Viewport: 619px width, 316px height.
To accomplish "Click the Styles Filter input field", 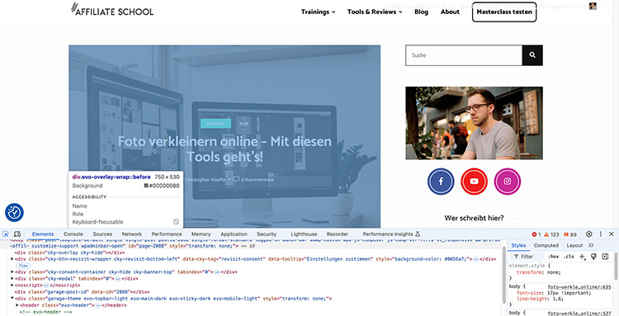I will point(527,257).
